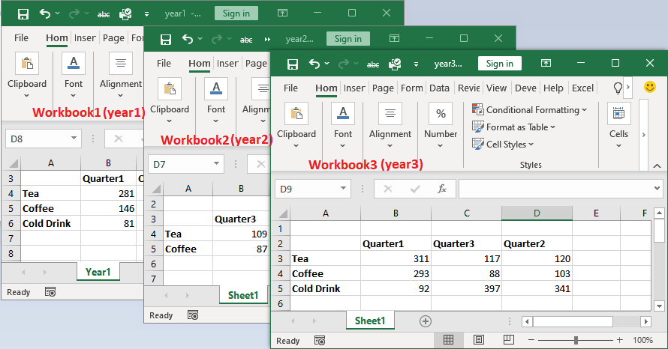Click the smiley feedback icon

pos(650,87)
